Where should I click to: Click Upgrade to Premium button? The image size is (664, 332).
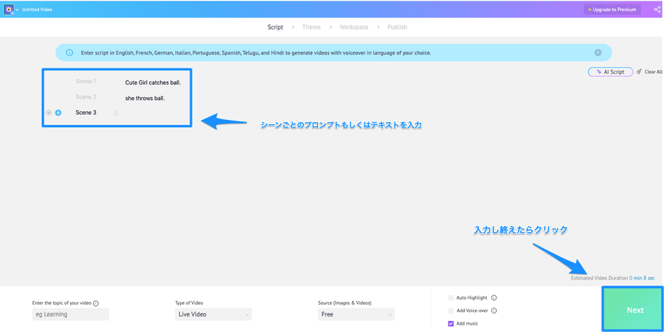click(x=612, y=10)
